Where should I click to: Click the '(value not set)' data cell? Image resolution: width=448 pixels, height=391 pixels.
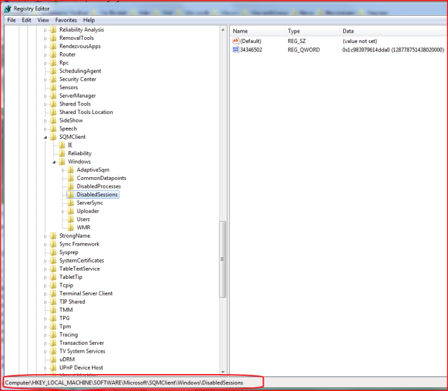coord(359,41)
